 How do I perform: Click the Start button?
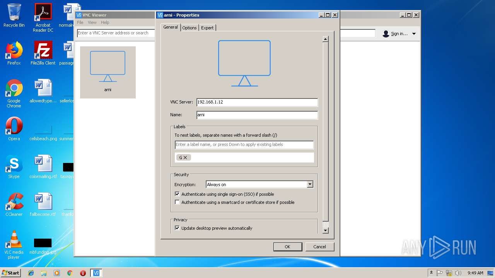[11, 273]
